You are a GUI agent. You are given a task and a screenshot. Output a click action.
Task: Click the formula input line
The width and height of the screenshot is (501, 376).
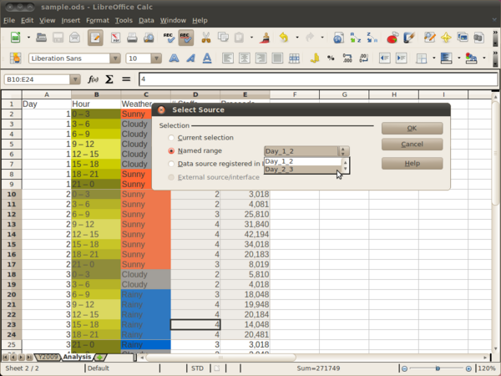click(x=317, y=79)
